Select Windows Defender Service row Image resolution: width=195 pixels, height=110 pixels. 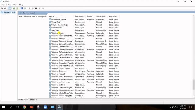click(x=84, y=57)
